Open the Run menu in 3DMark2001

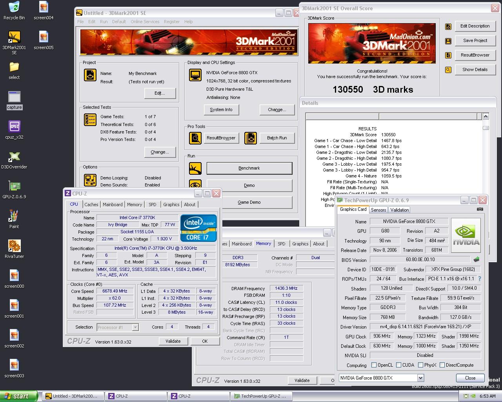[104, 22]
